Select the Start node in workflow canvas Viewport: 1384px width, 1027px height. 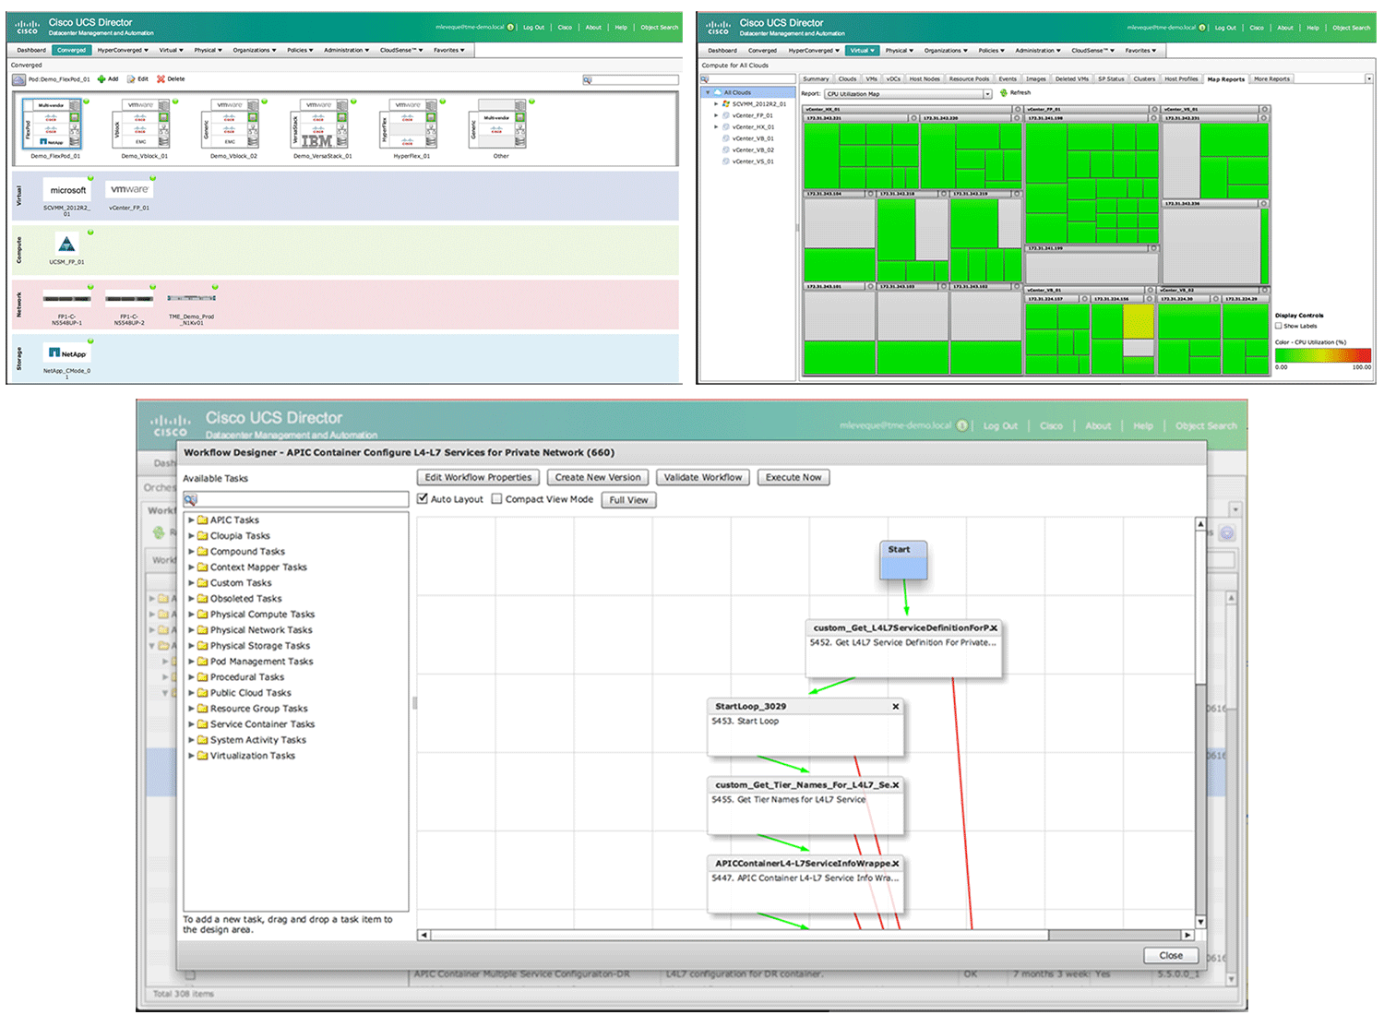(x=903, y=560)
